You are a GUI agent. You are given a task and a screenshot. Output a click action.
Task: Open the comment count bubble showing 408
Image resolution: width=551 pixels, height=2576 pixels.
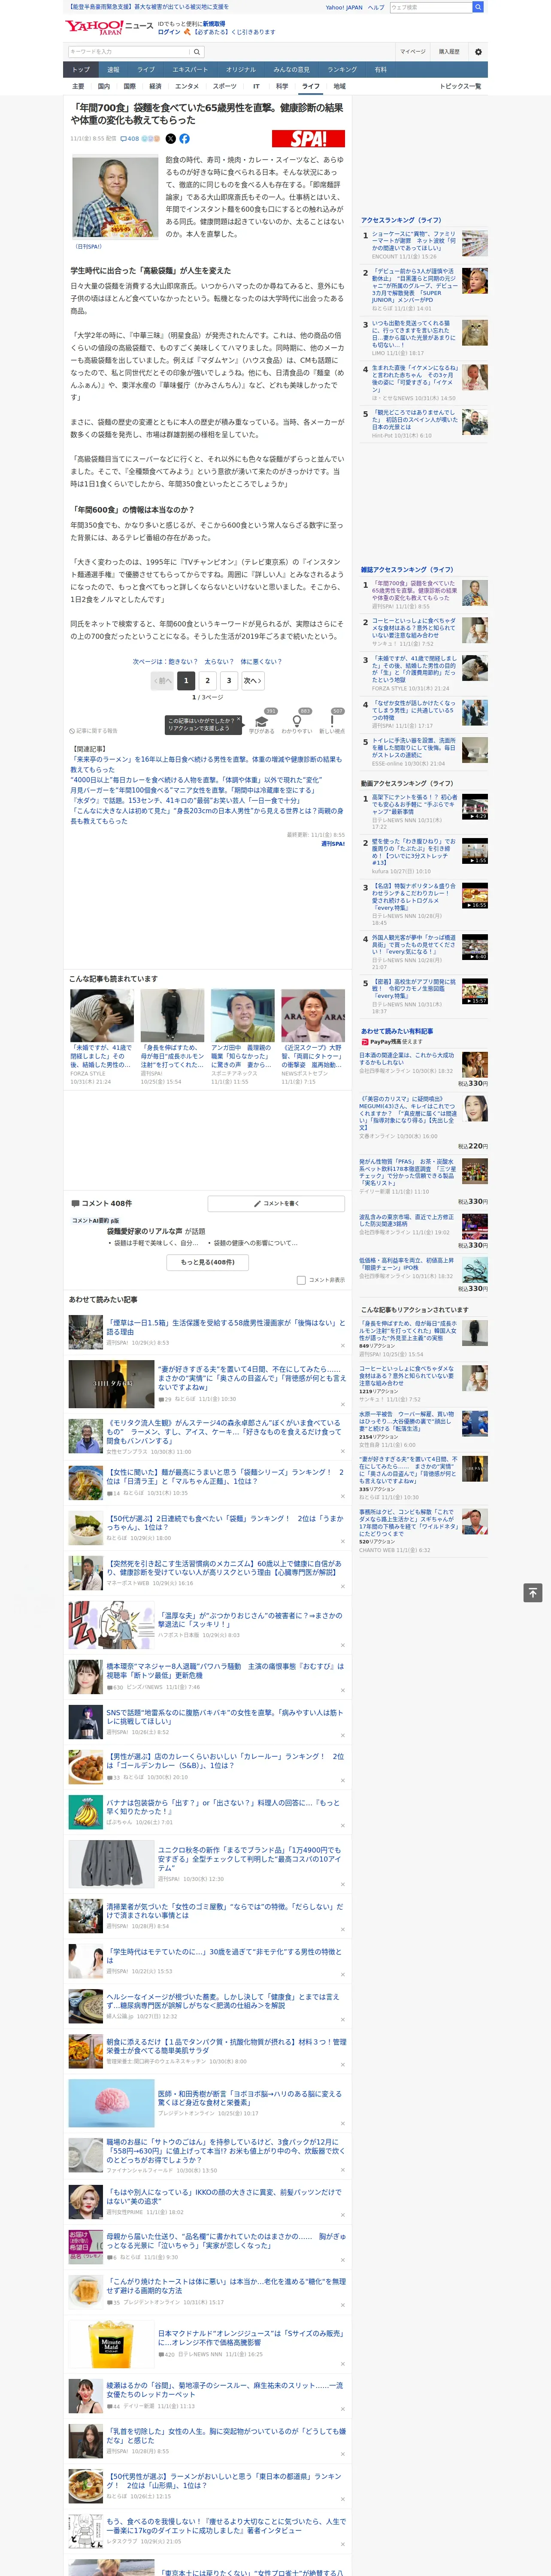[130, 139]
